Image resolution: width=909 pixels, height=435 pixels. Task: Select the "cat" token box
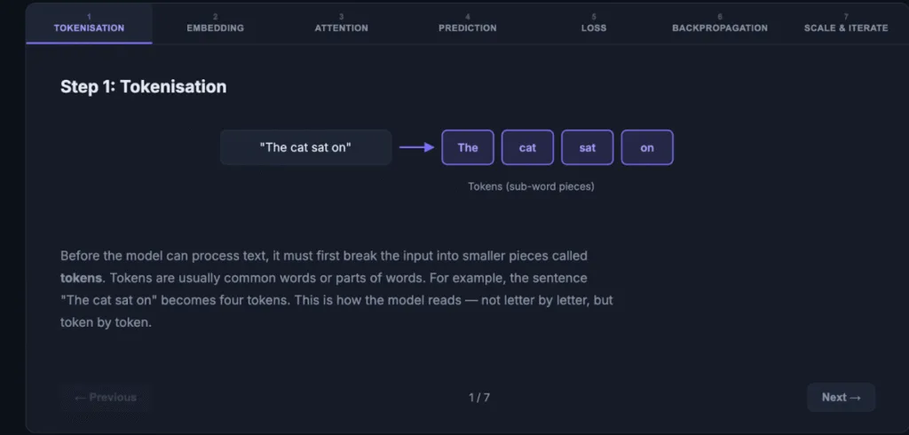point(527,147)
